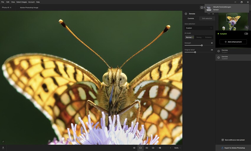Click the crop tool icon on the preview
Screen dimensions: 251x151
pos(247,27)
